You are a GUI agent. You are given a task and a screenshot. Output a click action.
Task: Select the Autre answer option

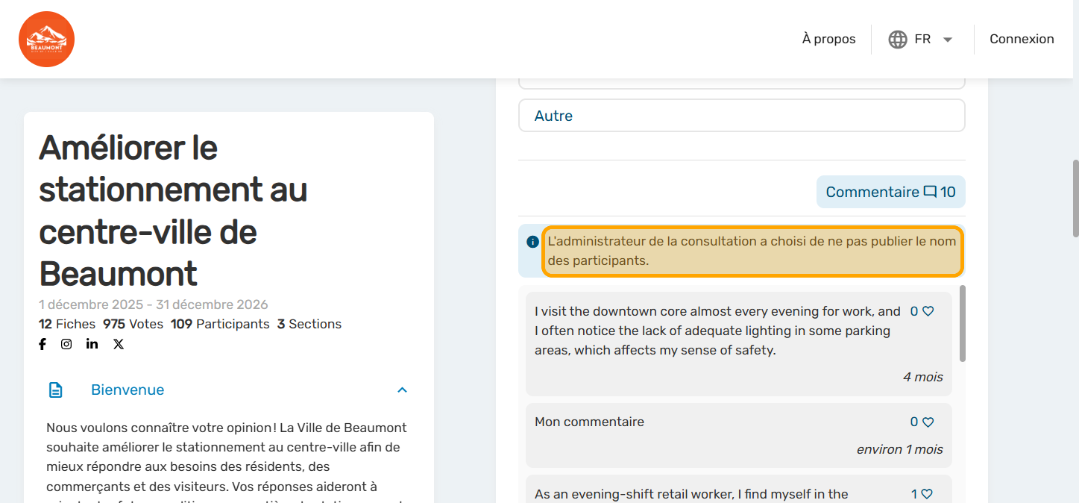[x=741, y=116]
